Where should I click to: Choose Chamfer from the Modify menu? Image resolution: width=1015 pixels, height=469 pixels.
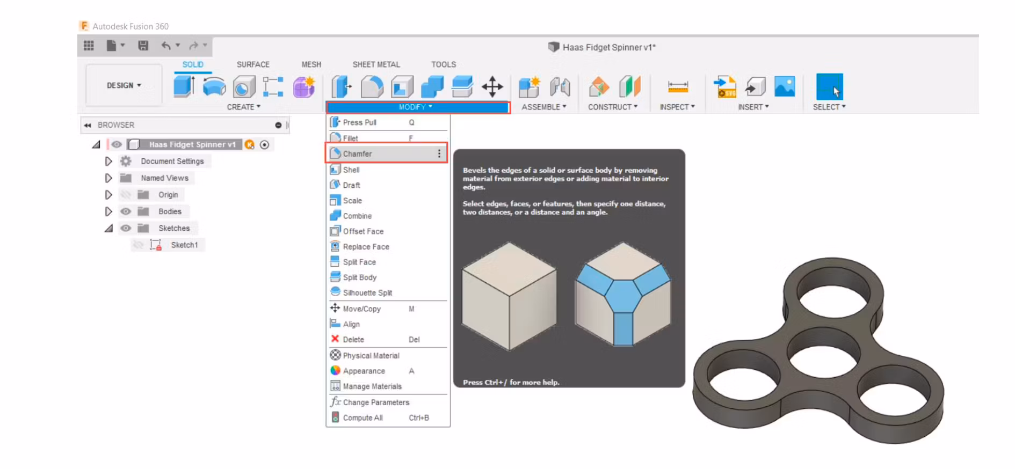point(358,154)
